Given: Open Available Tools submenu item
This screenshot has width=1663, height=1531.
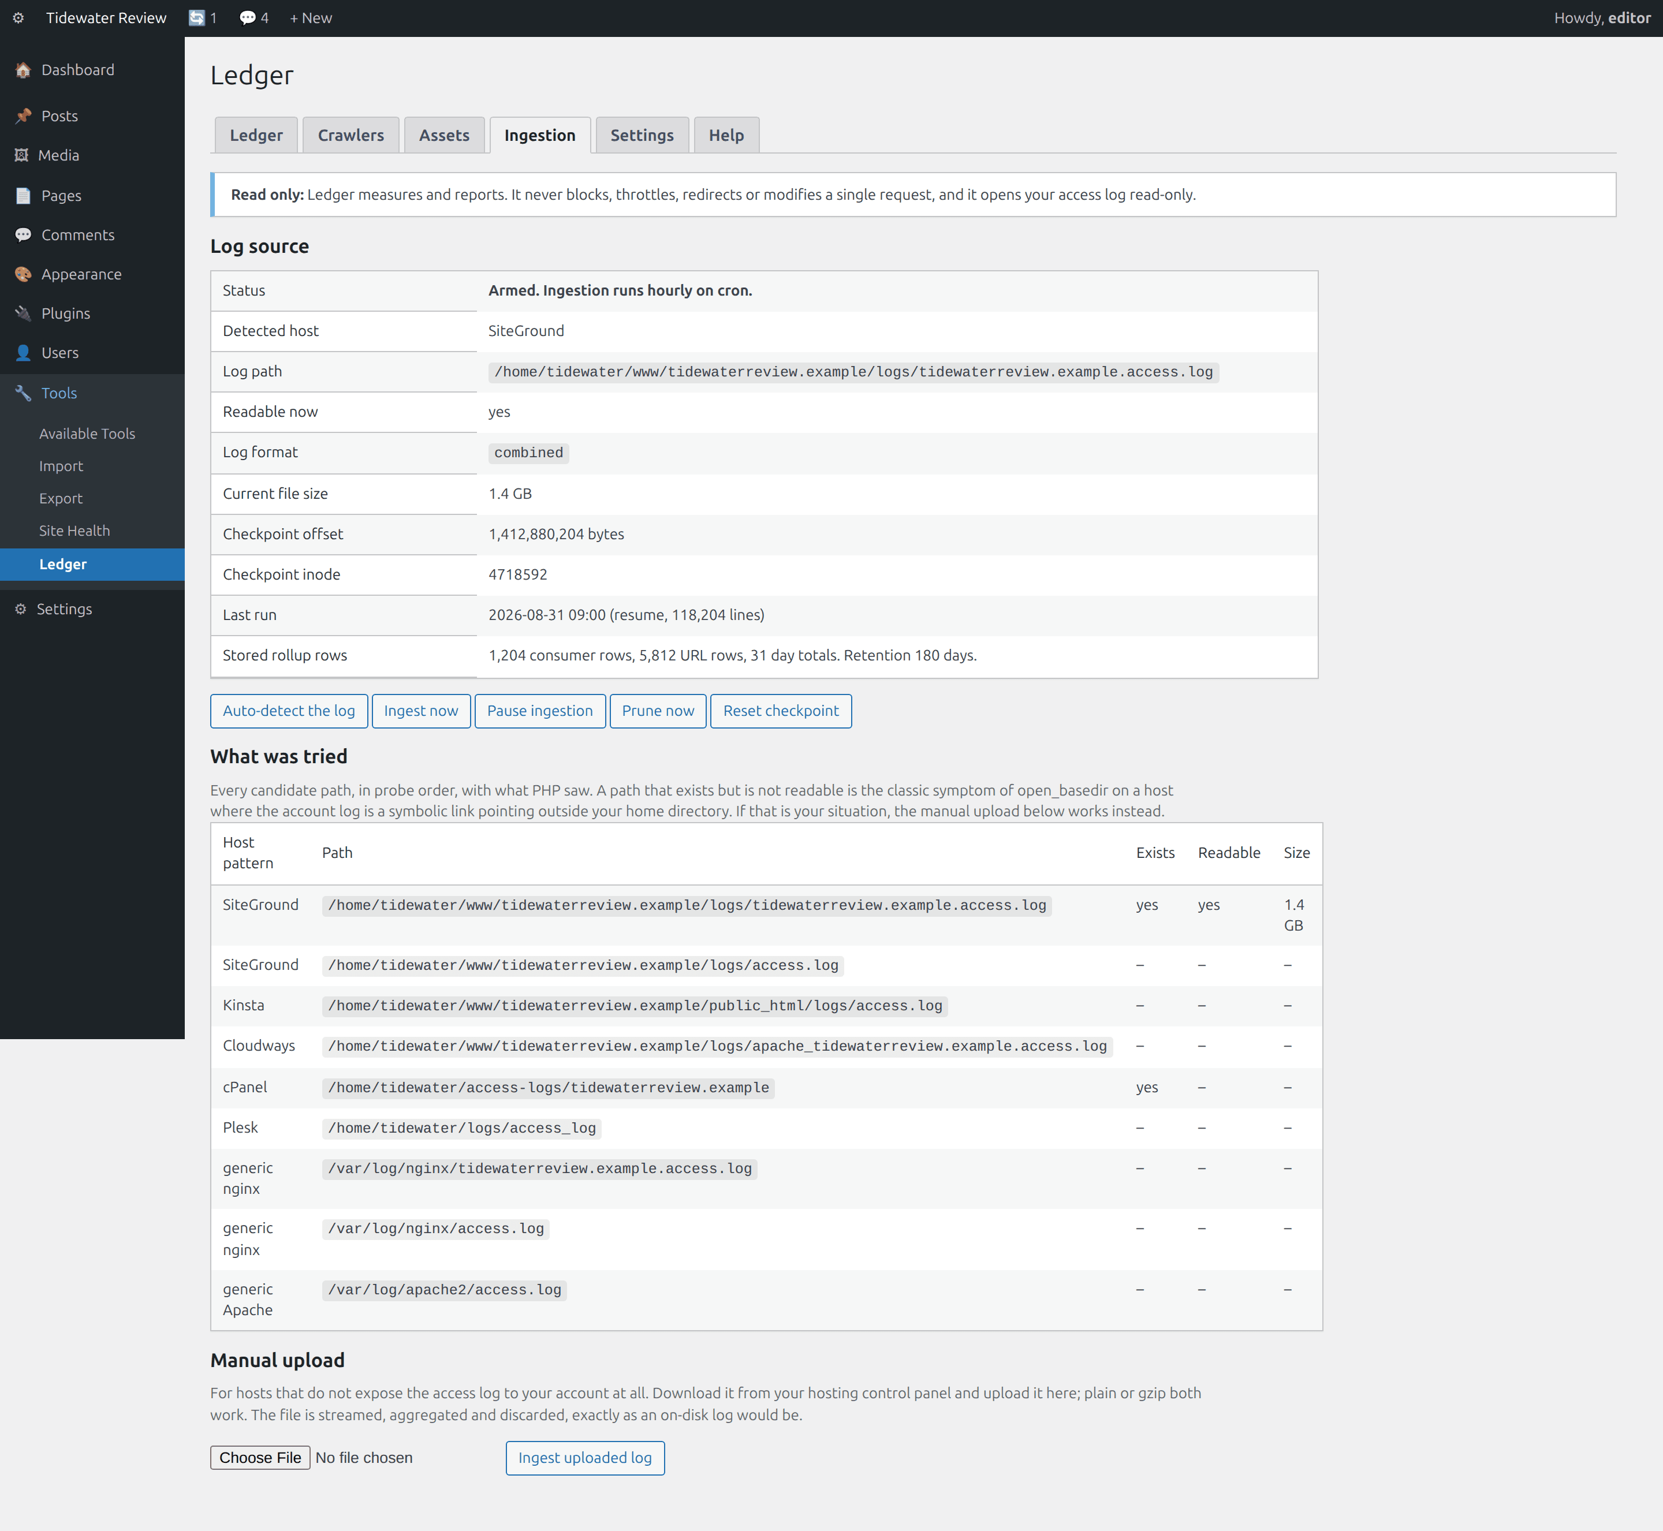Looking at the screenshot, I should pyautogui.click(x=87, y=434).
